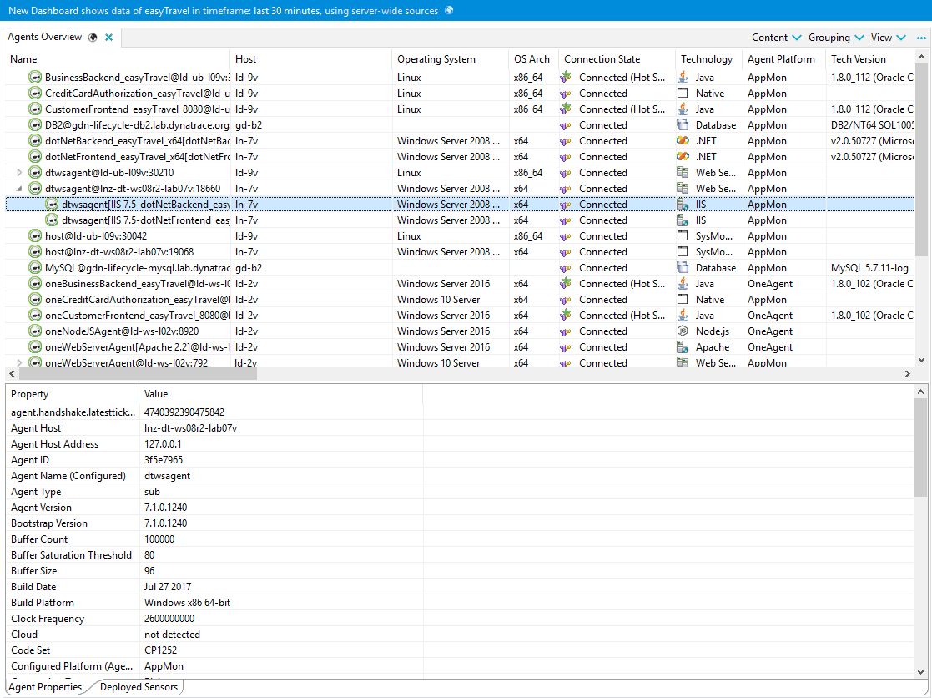Screen dimensions: 932x698
Task: Close the Agents Overview tab
Action: click(x=108, y=38)
